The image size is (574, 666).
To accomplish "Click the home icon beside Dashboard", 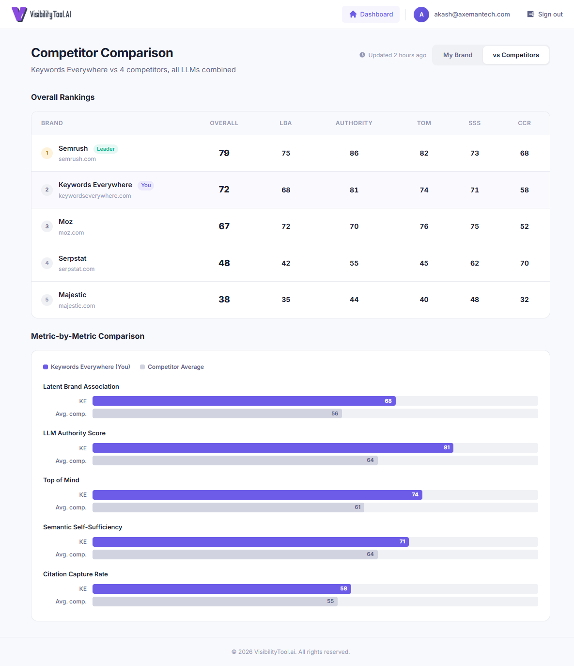I will tap(353, 14).
